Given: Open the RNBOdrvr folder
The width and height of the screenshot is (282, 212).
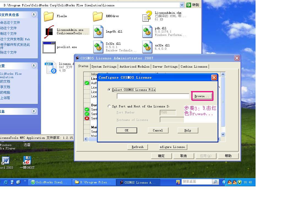Looking at the screenshot, I should click(x=98, y=16).
